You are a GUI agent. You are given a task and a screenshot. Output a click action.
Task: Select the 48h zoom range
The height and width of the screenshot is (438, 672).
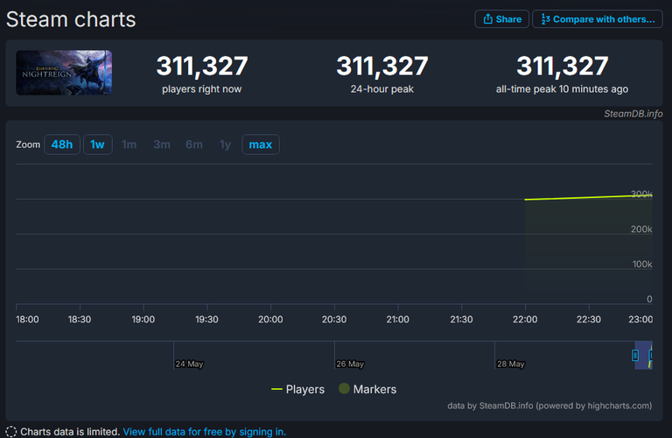tap(62, 145)
